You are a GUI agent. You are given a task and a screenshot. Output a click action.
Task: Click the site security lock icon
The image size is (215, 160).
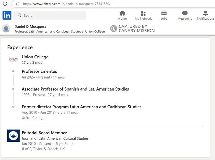coord(18,4)
